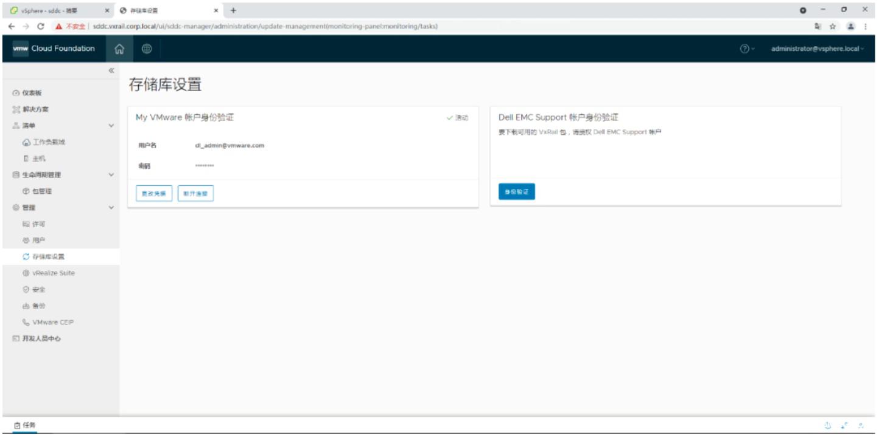Click the 断开连接 button
Viewport: 879px width, 435px height.
[x=195, y=194]
